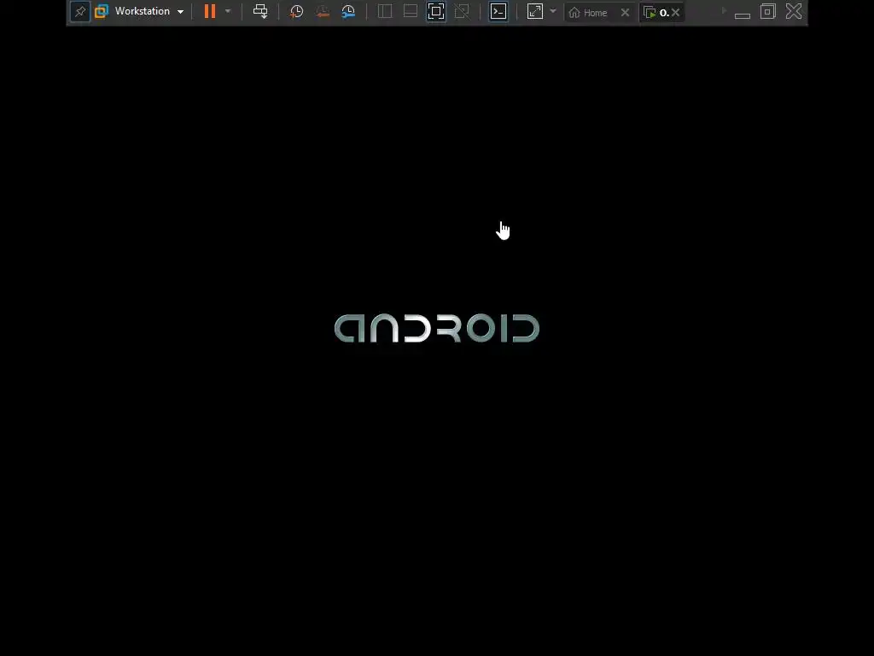Viewport: 874px width, 656px height.
Task: Expand the stretch display options dropdown
Action: 553,11
